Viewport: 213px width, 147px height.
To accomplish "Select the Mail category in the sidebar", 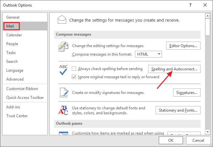I will click(x=25, y=26).
